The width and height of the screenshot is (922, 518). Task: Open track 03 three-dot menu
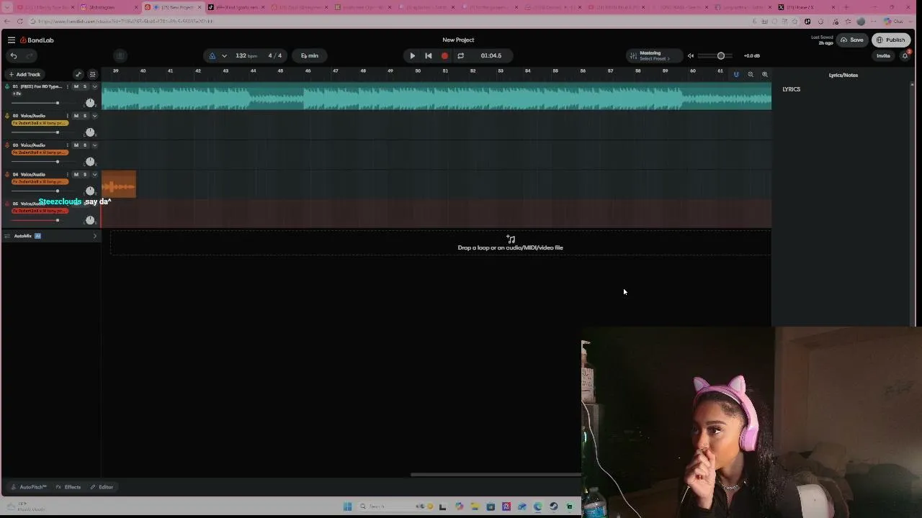(x=68, y=145)
